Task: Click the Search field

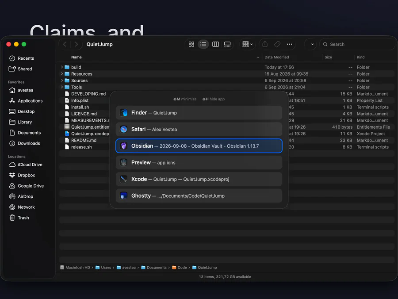Action: pyautogui.click(x=357, y=44)
